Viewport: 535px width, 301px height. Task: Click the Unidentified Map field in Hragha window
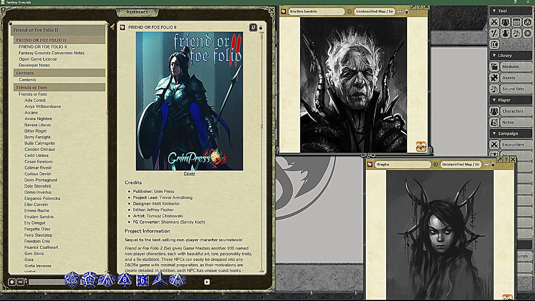tap(461, 165)
